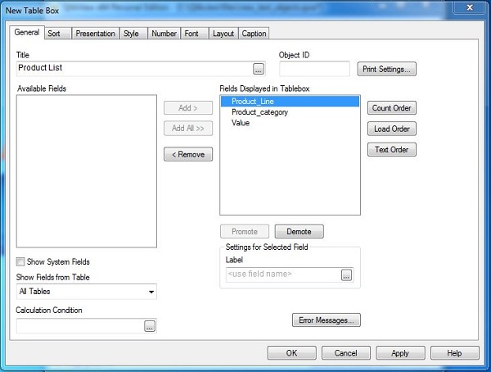Select Product_category in displayed fields list
The image size is (491, 372).
pos(259,112)
